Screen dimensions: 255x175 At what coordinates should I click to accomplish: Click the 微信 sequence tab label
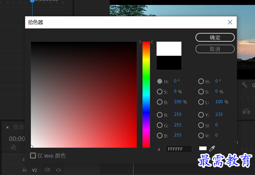18,127
